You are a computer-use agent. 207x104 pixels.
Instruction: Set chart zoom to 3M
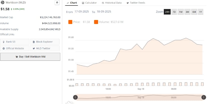click(x=187, y=12)
